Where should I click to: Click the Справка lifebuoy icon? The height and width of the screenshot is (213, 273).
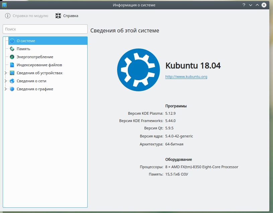tap(58, 16)
